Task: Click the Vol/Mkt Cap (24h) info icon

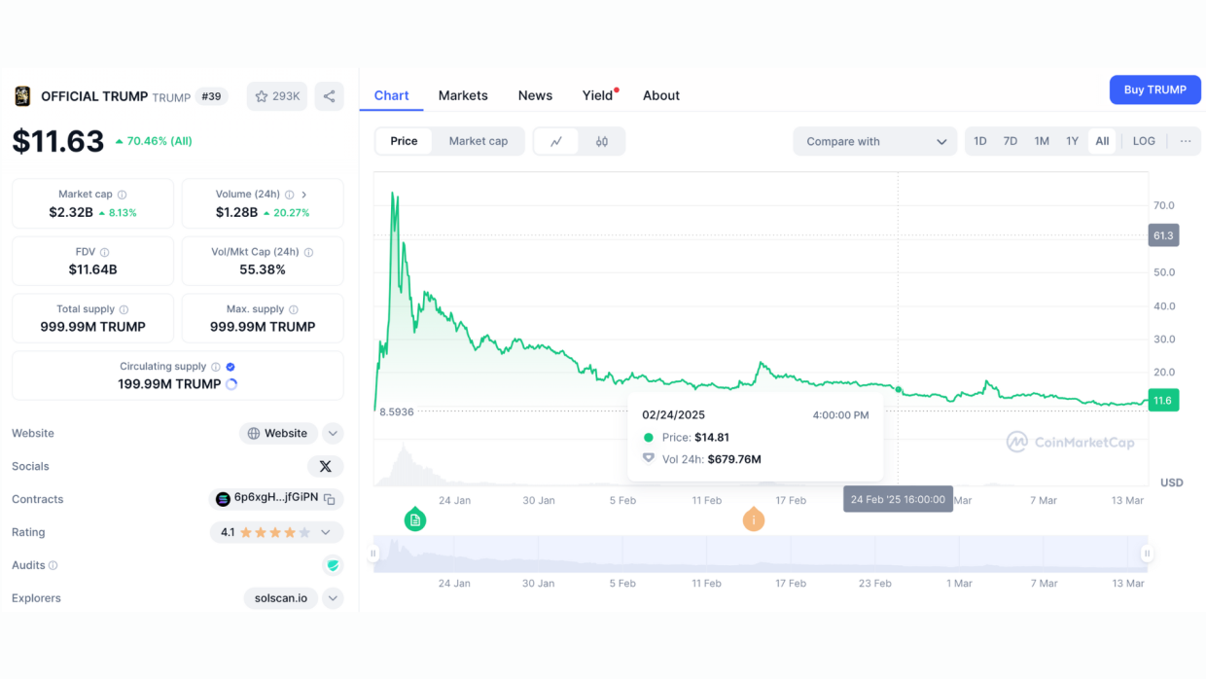Action: tap(308, 252)
